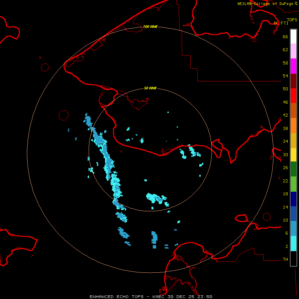Viewport: 299px width, 299px height.
Task: Click the legend value '6'
Action: click(287, 233)
